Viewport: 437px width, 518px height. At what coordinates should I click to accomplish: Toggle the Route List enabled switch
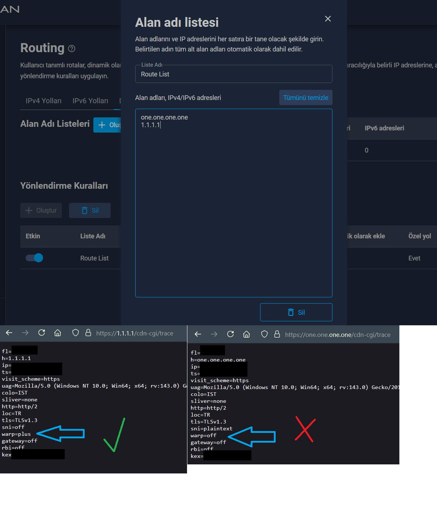tap(34, 258)
